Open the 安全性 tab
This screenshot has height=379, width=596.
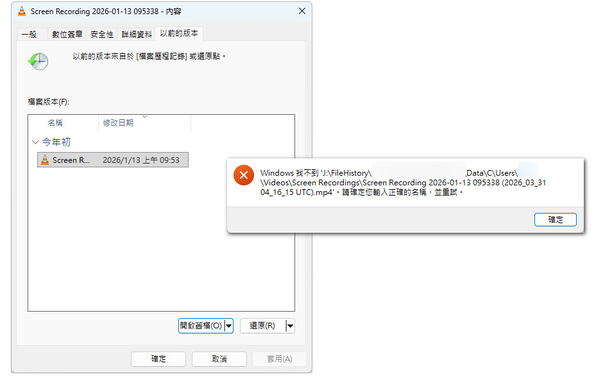click(x=102, y=34)
